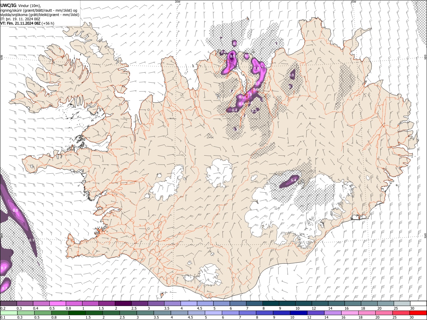Pick the royal blue swatch labeled 8 in the lower legend row
This screenshot has height=320, width=427.
(264, 313)
